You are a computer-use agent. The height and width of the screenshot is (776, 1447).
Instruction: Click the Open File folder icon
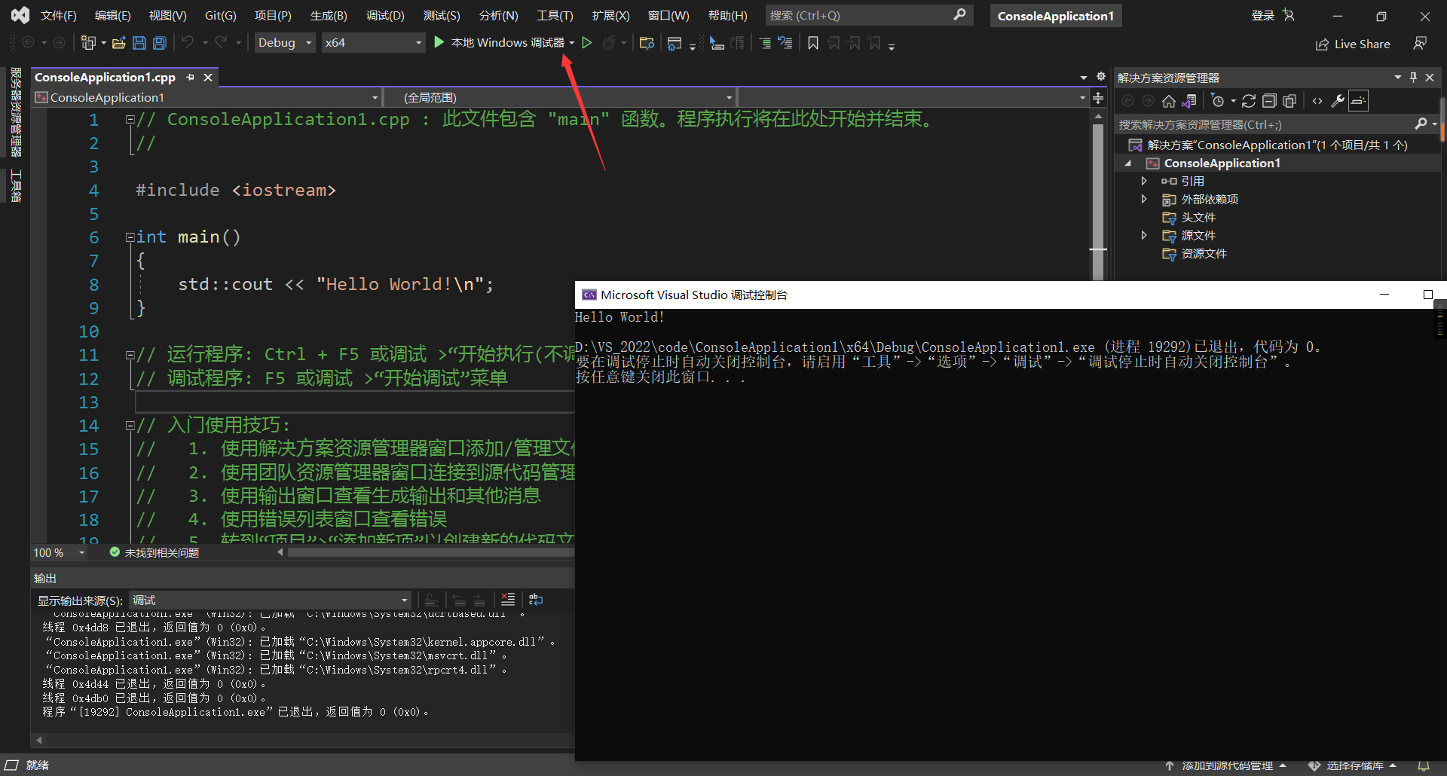click(118, 43)
